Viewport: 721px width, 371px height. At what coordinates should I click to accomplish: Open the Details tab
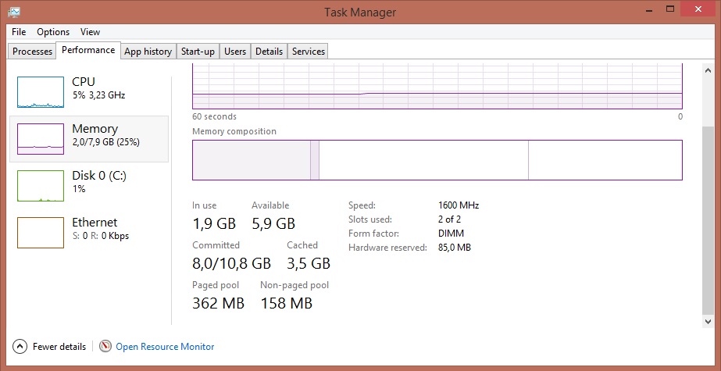(269, 52)
